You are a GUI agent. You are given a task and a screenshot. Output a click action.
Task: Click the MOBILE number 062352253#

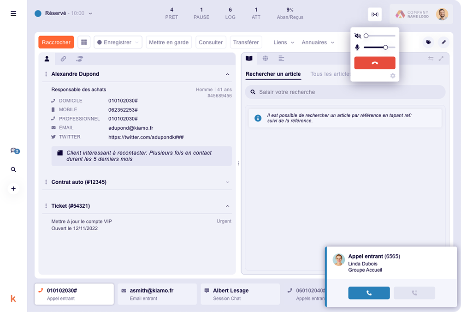[x=123, y=110]
